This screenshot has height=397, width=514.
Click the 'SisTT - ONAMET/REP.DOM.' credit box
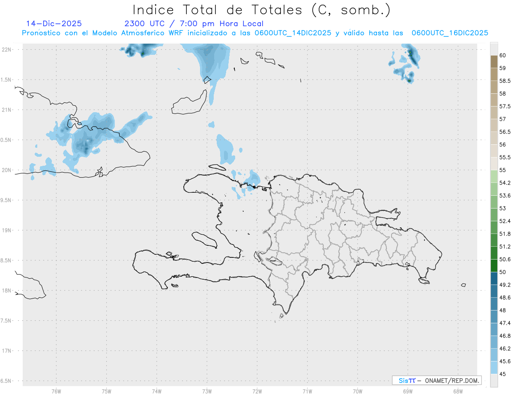pyautogui.click(x=436, y=380)
